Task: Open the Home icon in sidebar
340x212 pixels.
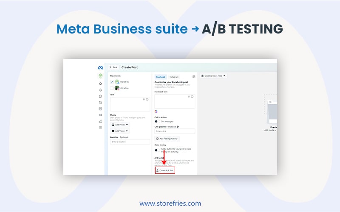Action: coord(100,84)
